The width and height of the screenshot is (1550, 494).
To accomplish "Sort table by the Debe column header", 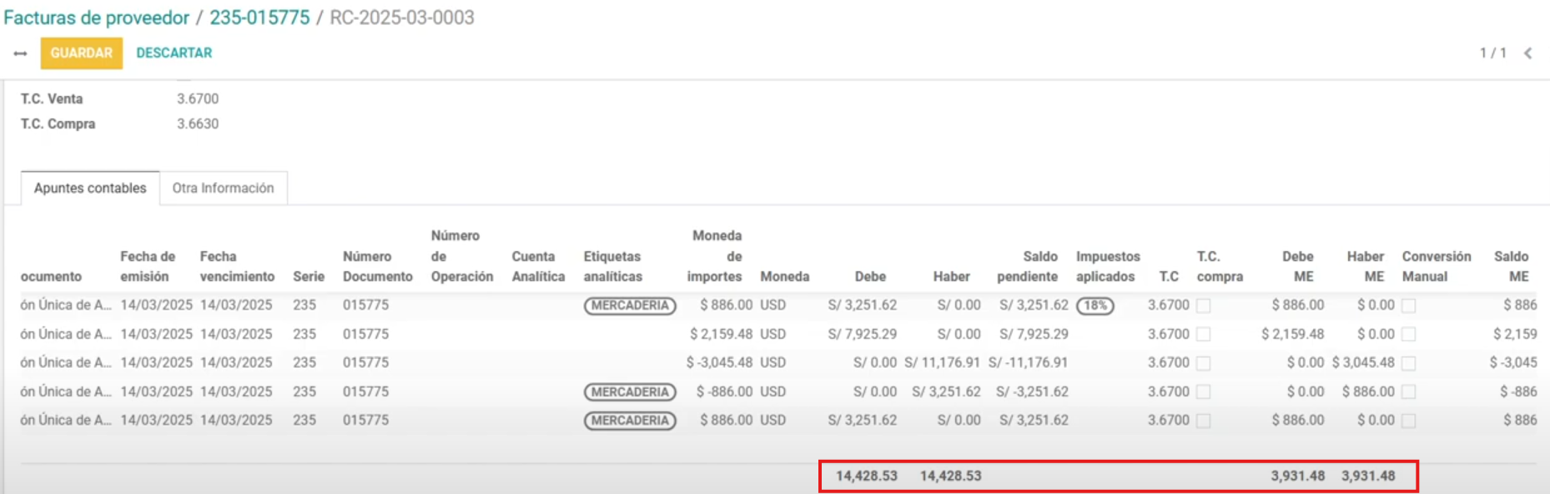I will 869,276.
